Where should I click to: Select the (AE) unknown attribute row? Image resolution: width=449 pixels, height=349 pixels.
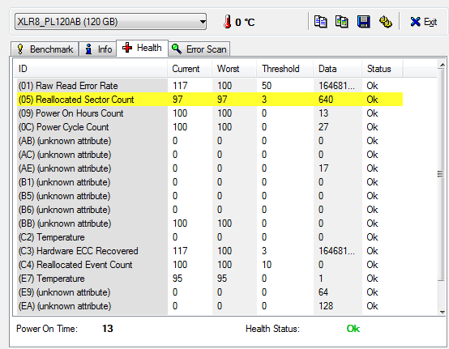(x=210, y=168)
